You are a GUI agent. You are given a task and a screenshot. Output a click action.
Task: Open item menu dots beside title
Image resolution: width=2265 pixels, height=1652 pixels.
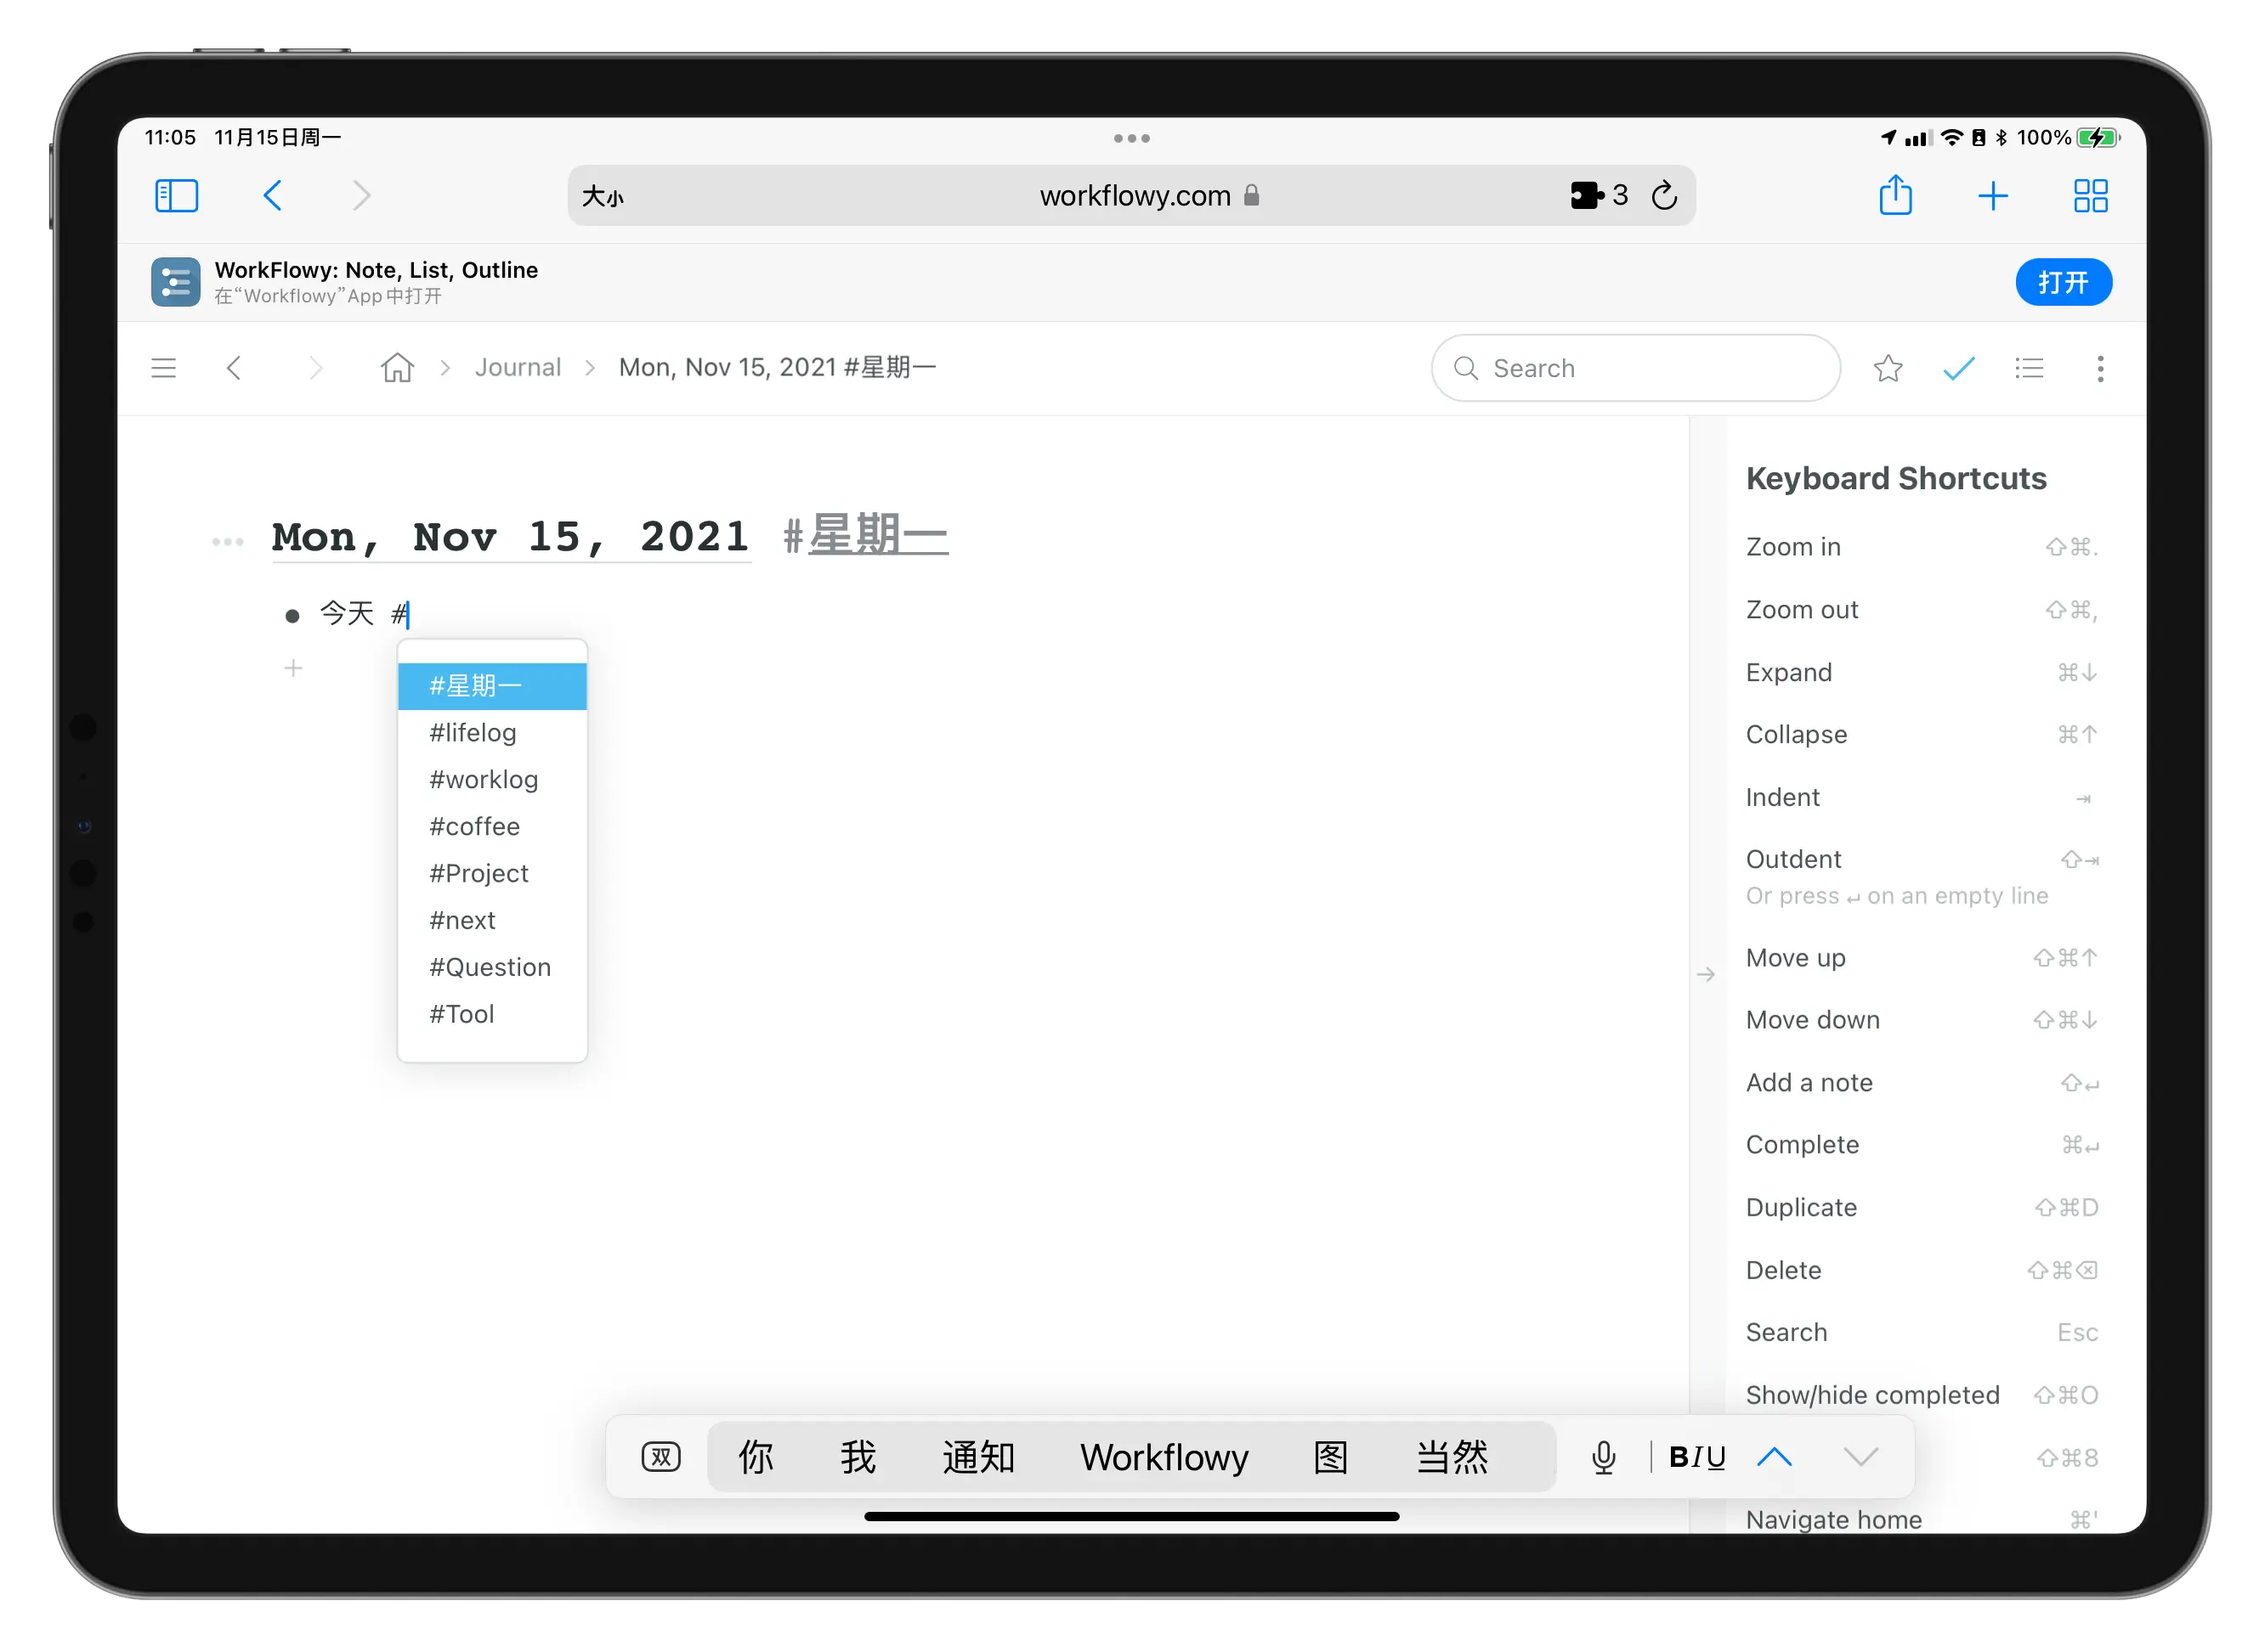point(228,542)
